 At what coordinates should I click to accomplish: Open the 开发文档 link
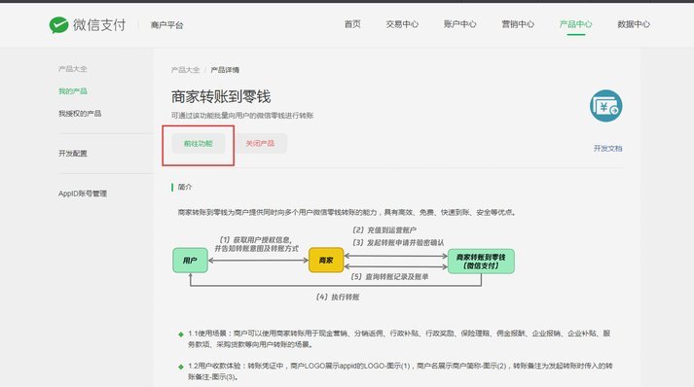(607, 148)
